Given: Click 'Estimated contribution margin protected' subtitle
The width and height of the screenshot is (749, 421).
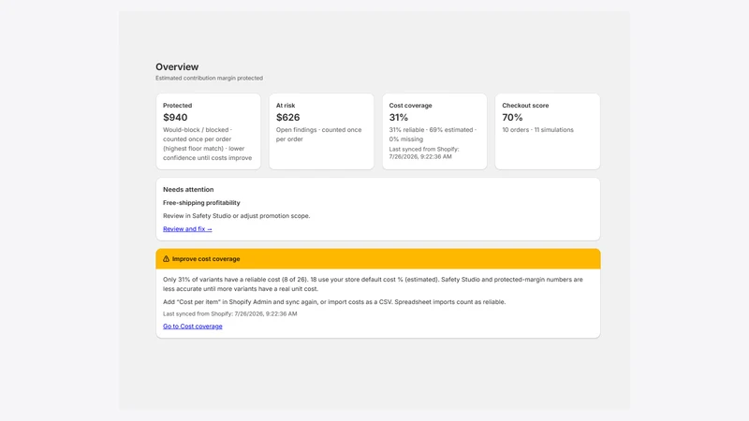Looking at the screenshot, I should click(x=209, y=78).
